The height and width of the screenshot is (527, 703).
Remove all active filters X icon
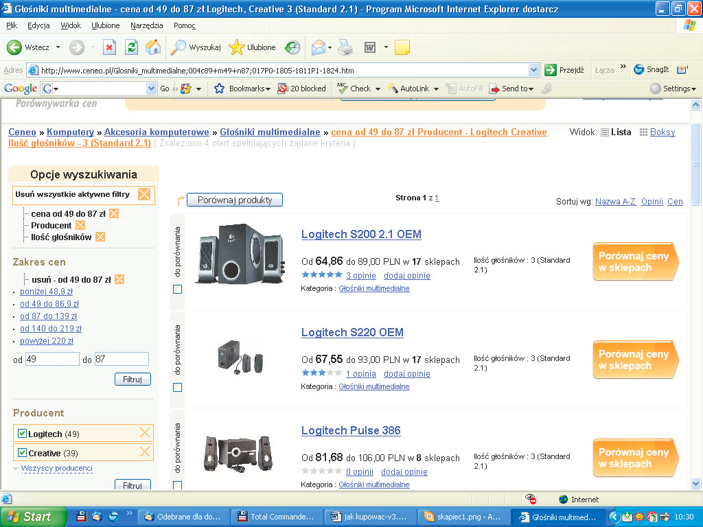point(144,194)
